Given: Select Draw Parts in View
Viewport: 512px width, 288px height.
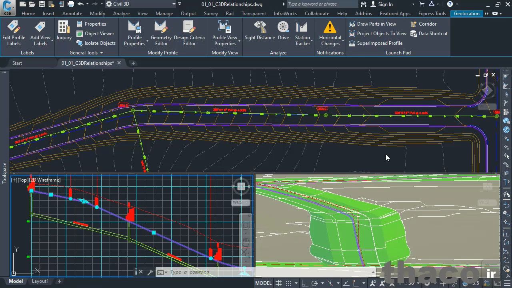Looking at the screenshot, I should [x=372, y=24].
